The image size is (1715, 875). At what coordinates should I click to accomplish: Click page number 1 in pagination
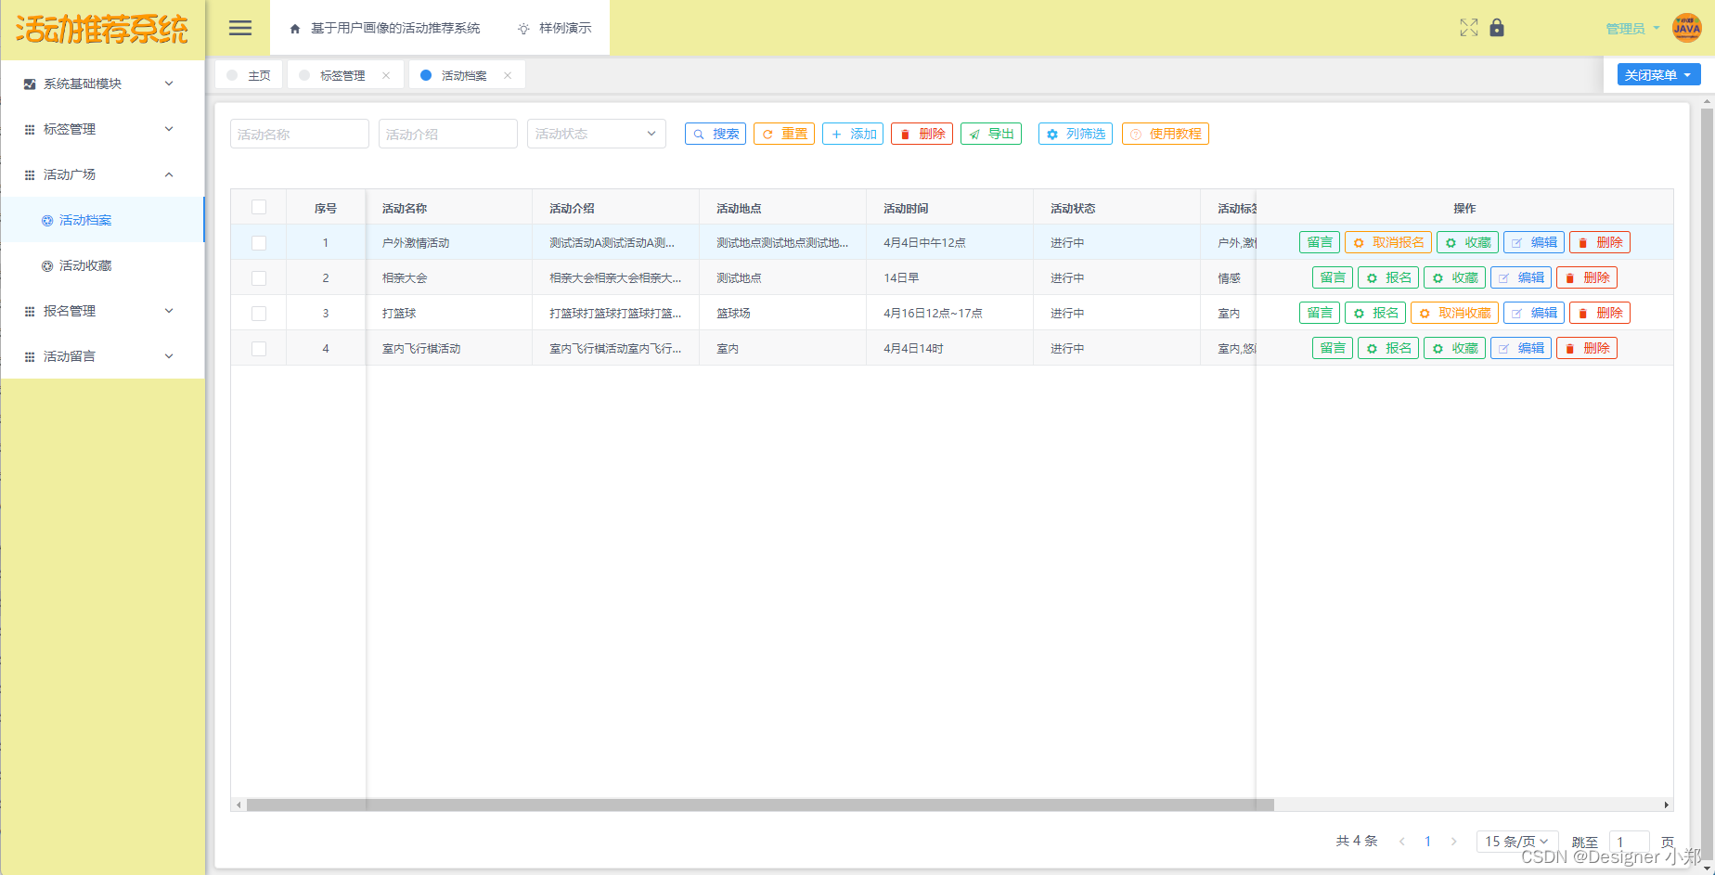tap(1427, 842)
